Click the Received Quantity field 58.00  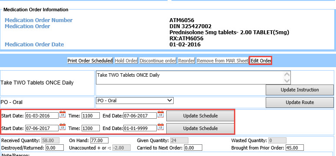50,140
